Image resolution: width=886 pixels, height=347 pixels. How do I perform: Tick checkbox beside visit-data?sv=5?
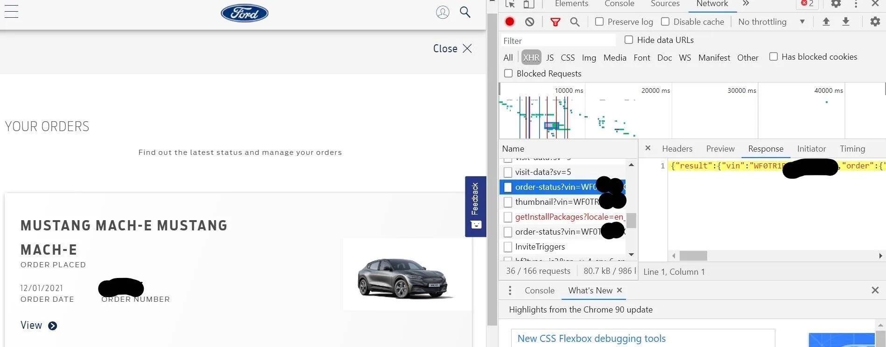point(508,172)
